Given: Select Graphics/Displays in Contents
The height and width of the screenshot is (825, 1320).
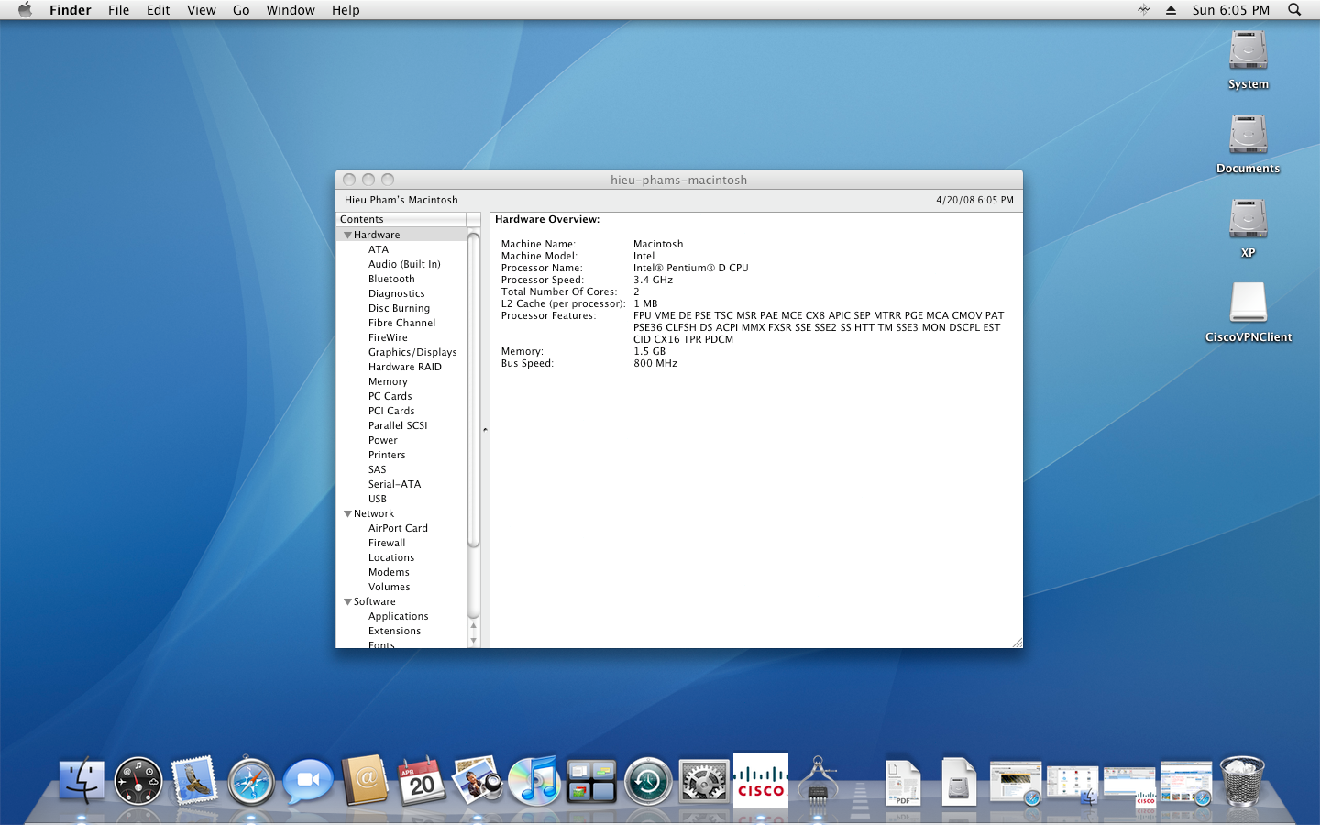Looking at the screenshot, I should [412, 352].
